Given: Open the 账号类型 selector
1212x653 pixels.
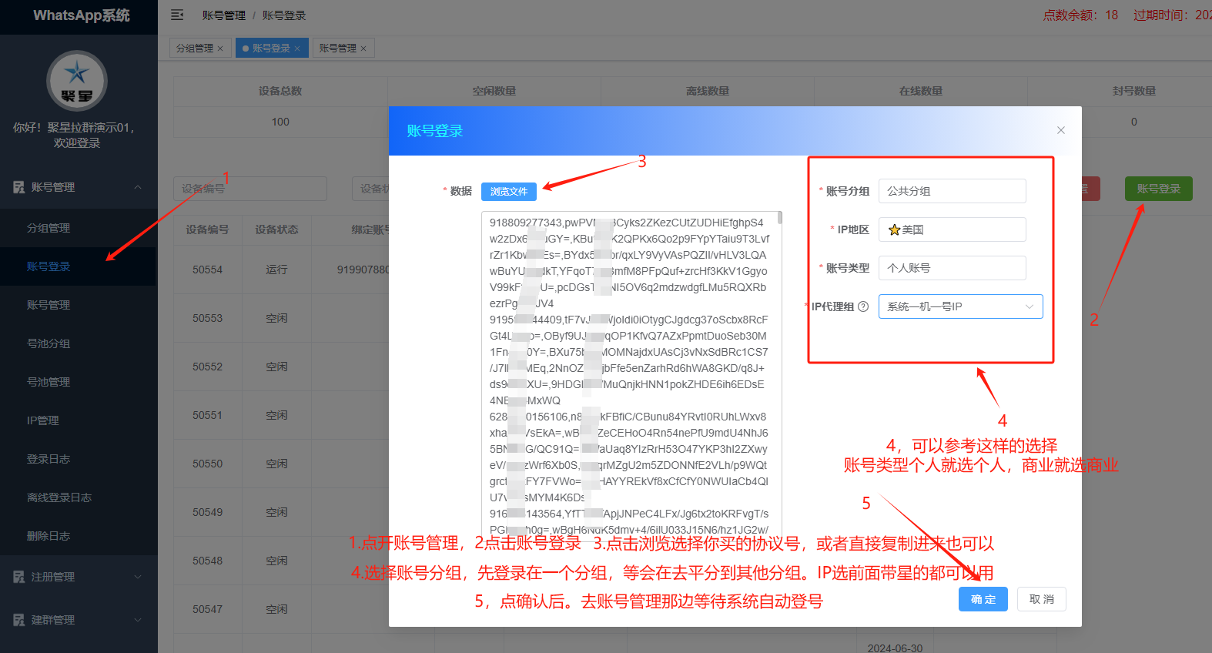Looking at the screenshot, I should click(952, 268).
